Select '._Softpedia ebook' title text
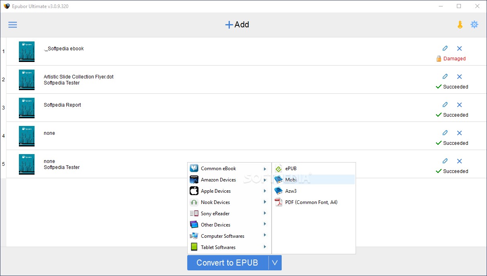The image size is (487, 276). point(64,49)
